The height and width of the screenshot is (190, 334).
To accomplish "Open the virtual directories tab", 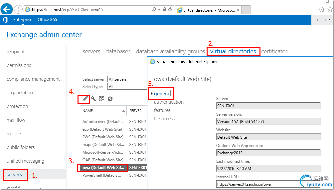I will [233, 51].
